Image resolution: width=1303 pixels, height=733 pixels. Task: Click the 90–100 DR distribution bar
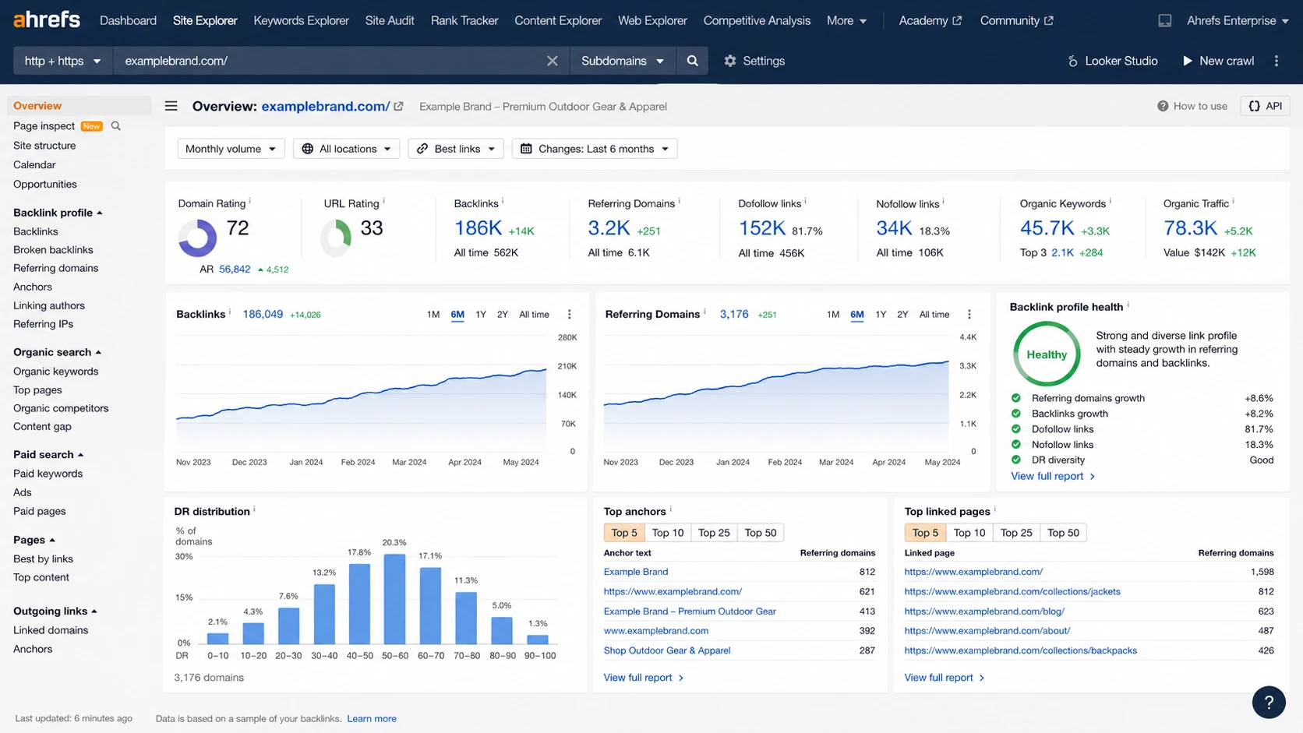[x=538, y=640]
